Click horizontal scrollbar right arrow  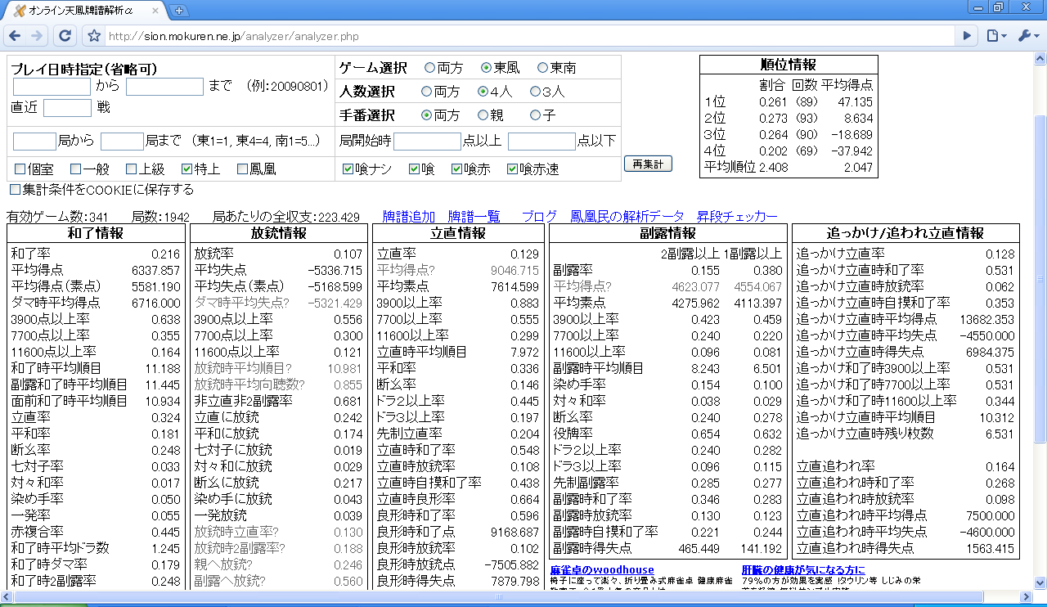(x=1027, y=598)
